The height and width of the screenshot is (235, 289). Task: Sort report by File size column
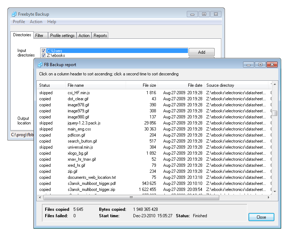point(142,85)
